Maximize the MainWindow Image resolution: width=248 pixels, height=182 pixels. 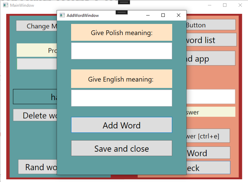click(225, 5)
